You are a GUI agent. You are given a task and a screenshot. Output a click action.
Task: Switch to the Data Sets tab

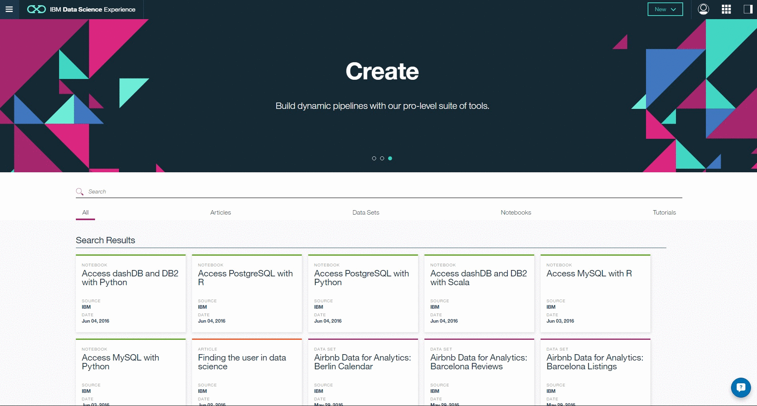[366, 213]
